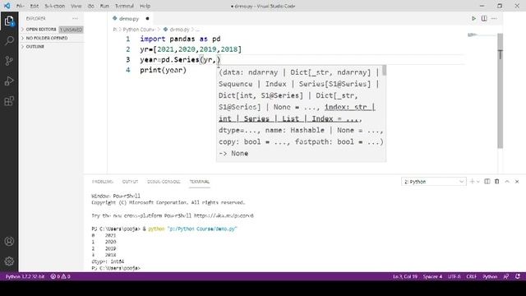Open the Run menu
526x296 pixels.
coord(104,6)
